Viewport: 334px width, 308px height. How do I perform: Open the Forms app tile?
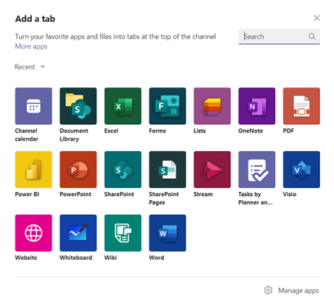click(167, 106)
